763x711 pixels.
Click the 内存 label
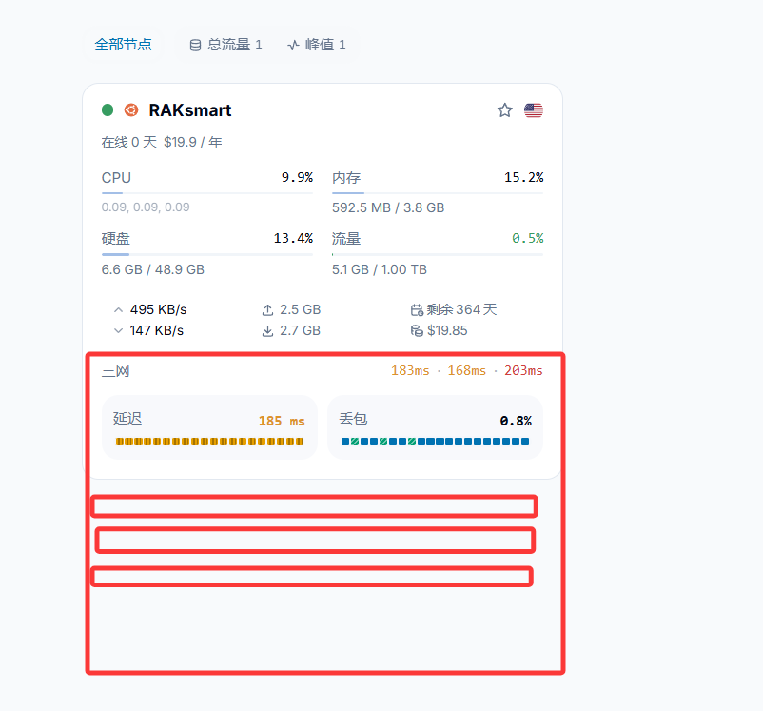point(346,178)
